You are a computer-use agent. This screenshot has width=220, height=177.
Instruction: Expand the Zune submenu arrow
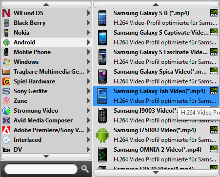88,101
